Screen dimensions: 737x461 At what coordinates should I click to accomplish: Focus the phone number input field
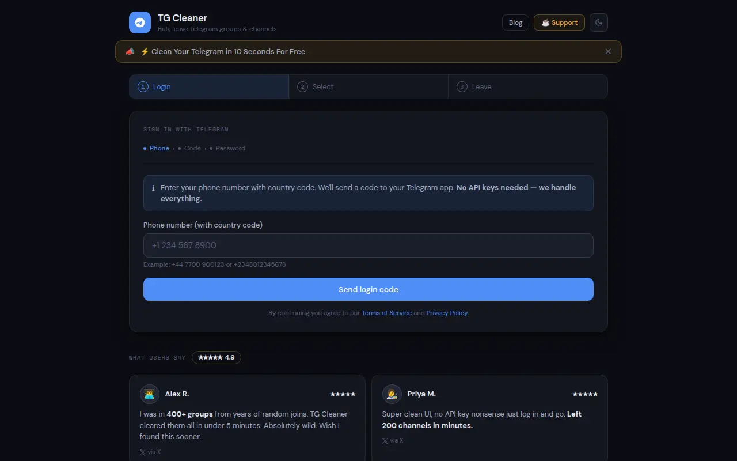coord(368,245)
